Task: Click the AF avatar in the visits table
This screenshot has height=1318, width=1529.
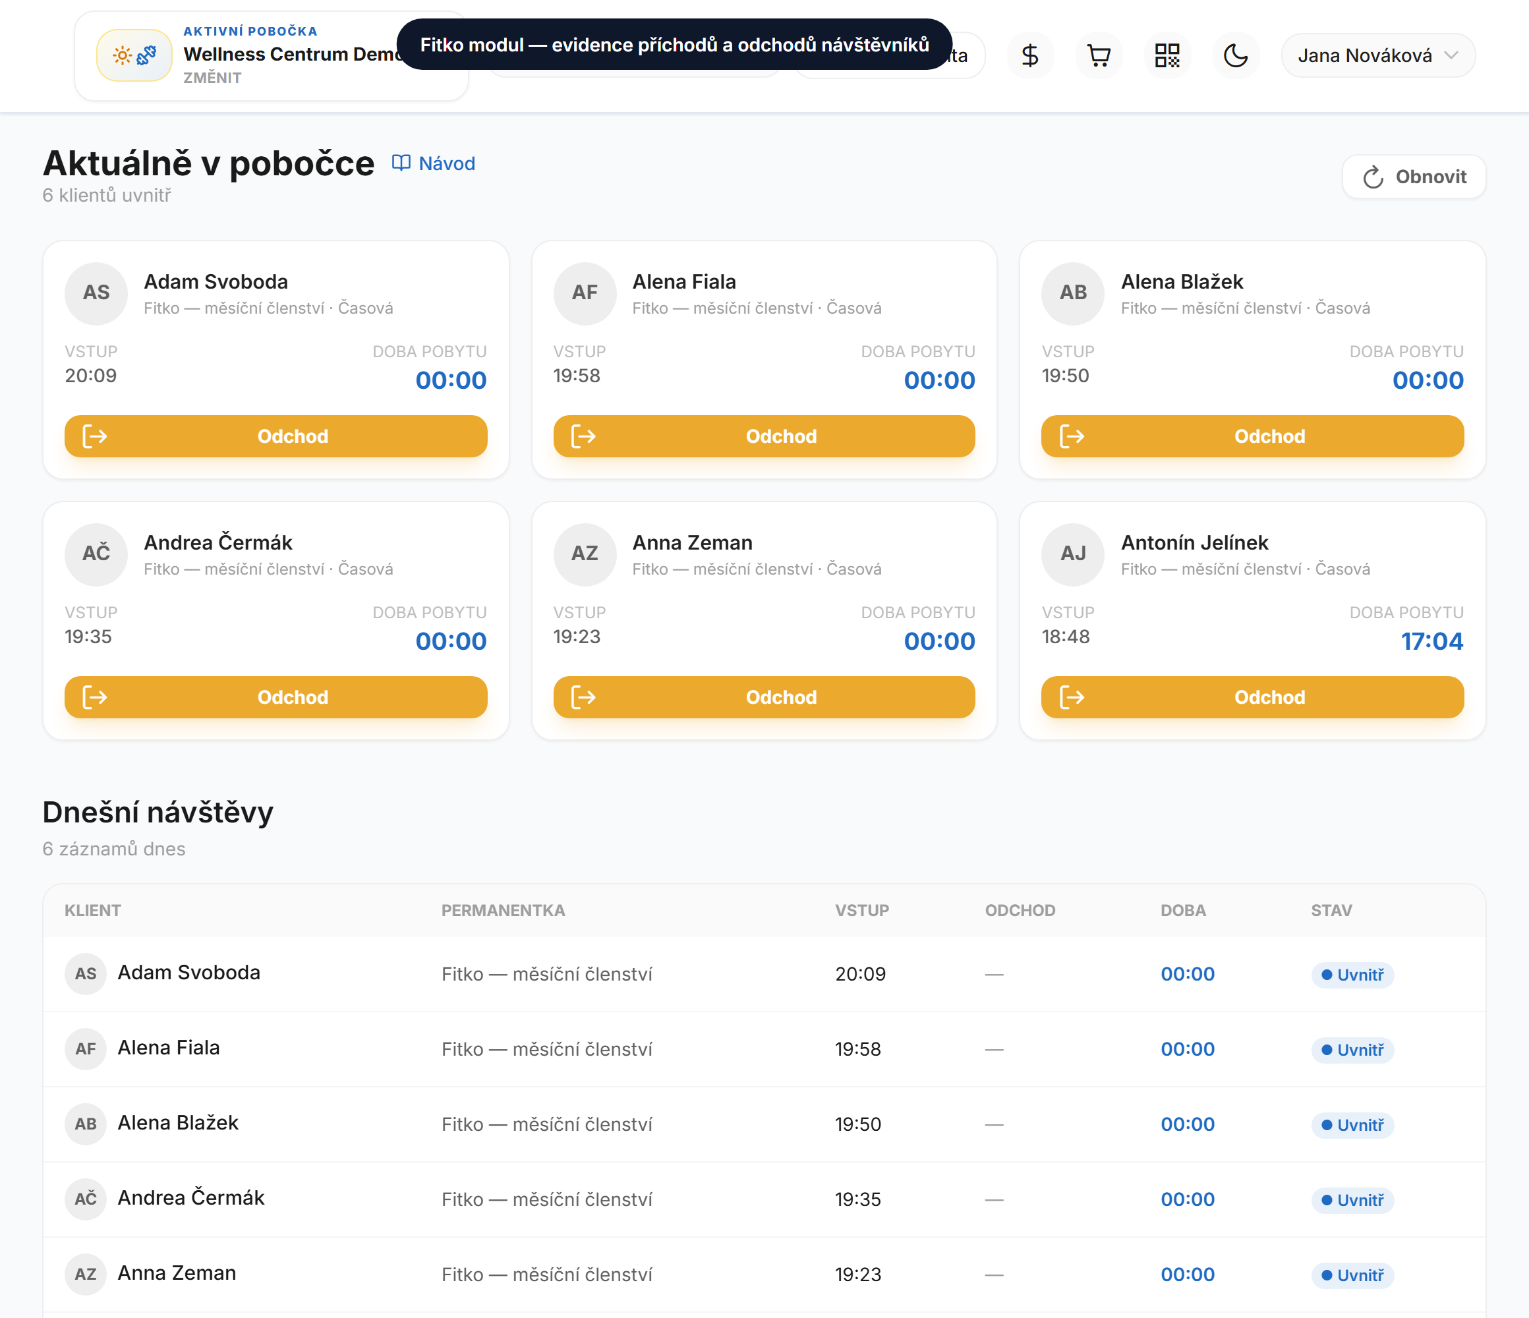Action: coord(86,1049)
